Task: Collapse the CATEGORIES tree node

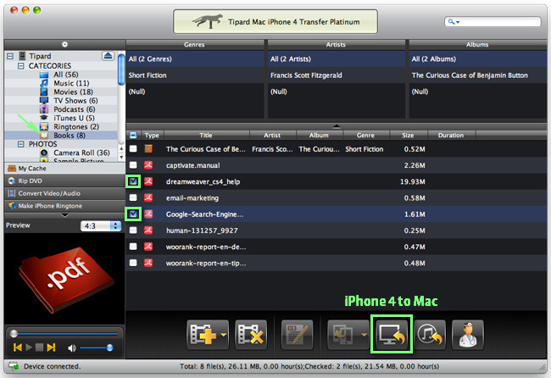Action: coord(21,66)
